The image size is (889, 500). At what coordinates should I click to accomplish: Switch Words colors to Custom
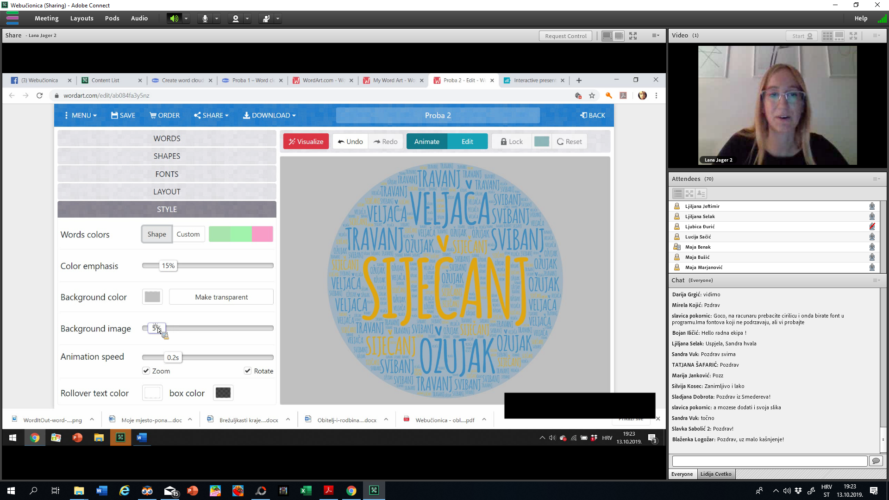(188, 234)
